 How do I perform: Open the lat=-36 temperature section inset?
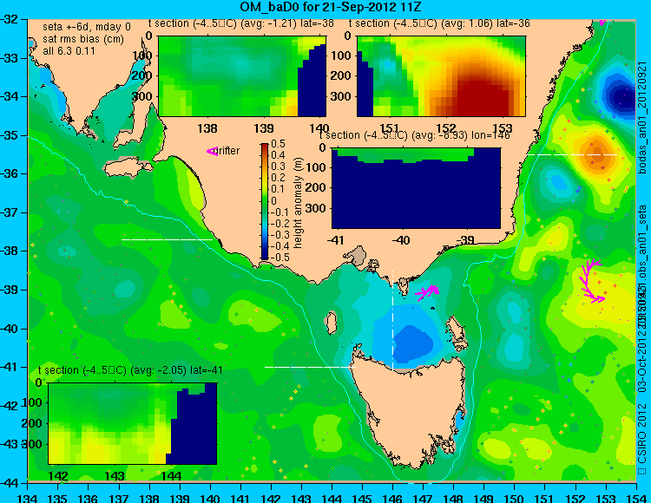click(441, 76)
